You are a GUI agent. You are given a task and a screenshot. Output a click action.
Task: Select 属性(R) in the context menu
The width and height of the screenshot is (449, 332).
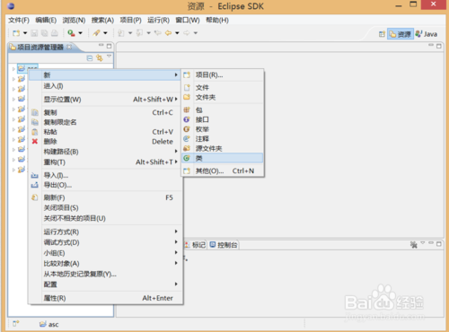[x=105, y=298]
